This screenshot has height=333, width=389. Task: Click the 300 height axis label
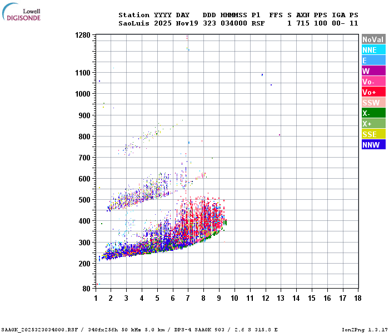click(84, 243)
